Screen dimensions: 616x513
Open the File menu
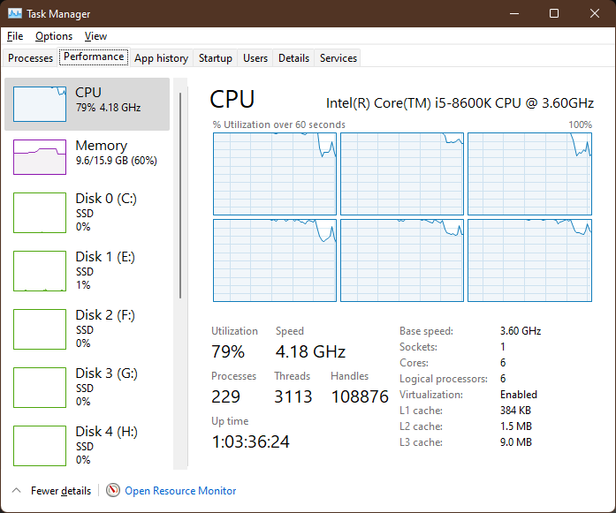15,36
